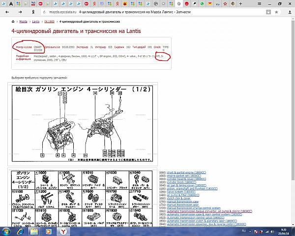Switch to the red star icon tab
This screenshot has height=236, width=295.
coord(225,3)
